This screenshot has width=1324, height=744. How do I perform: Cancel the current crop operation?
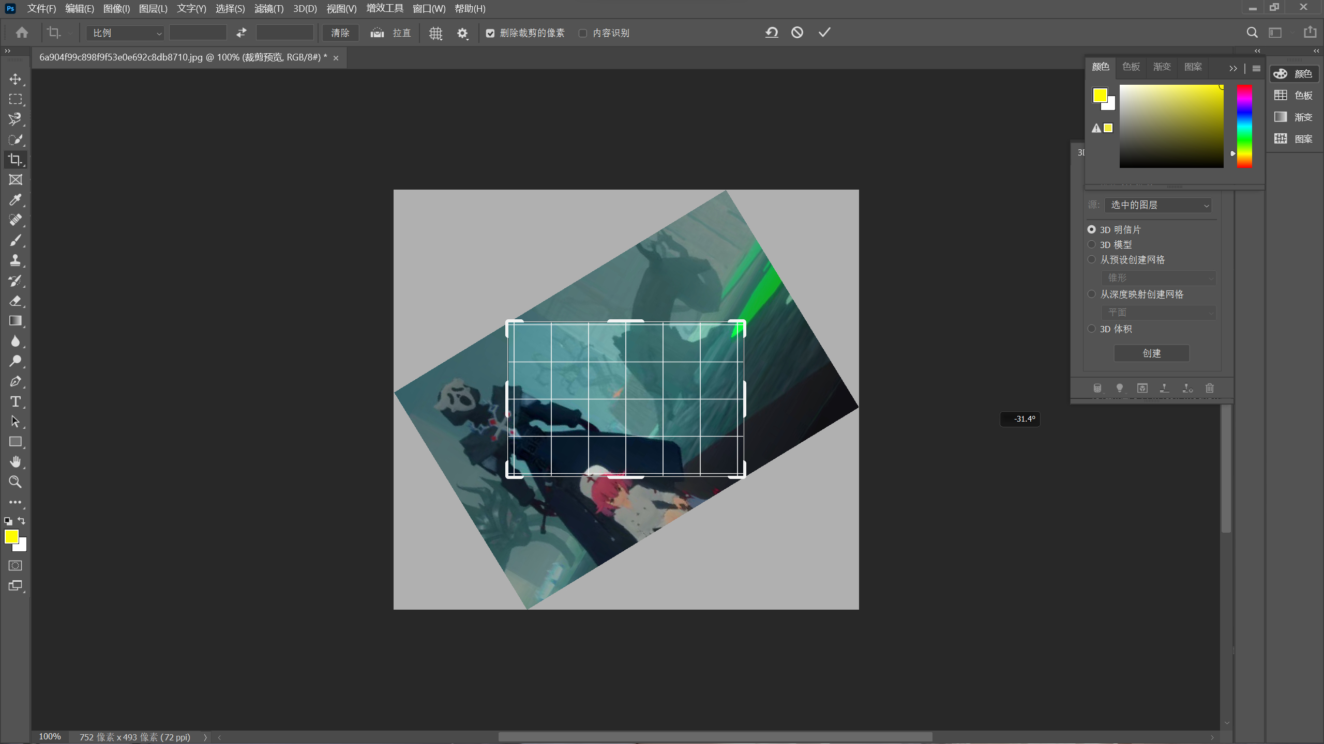pyautogui.click(x=797, y=33)
